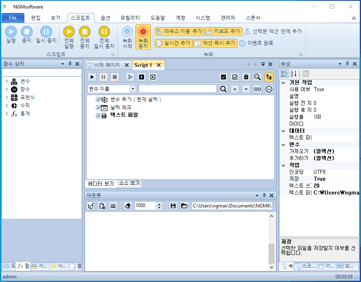The image size is (361, 282).
Task: Open the 편집 ribbon tab
Action: click(36, 18)
